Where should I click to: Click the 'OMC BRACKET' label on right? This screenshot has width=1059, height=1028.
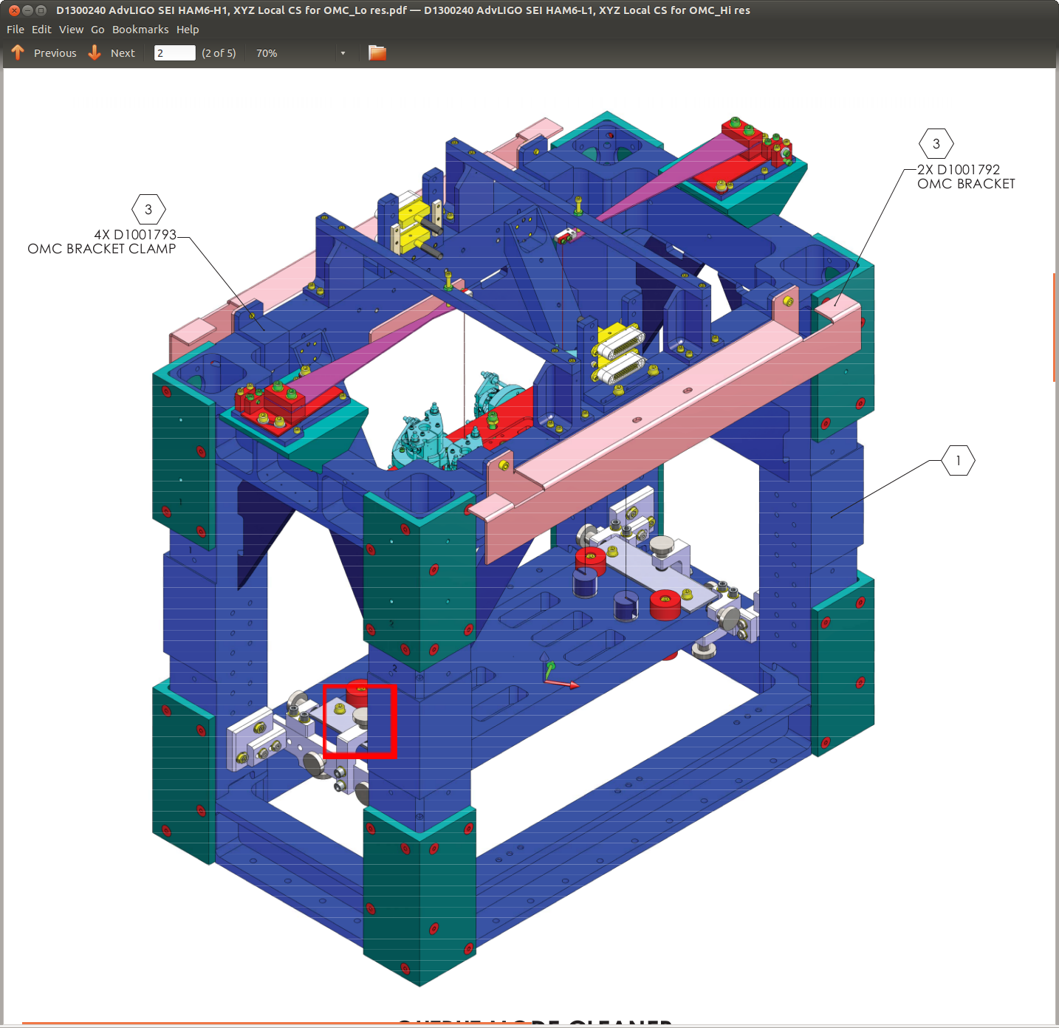pos(966,184)
